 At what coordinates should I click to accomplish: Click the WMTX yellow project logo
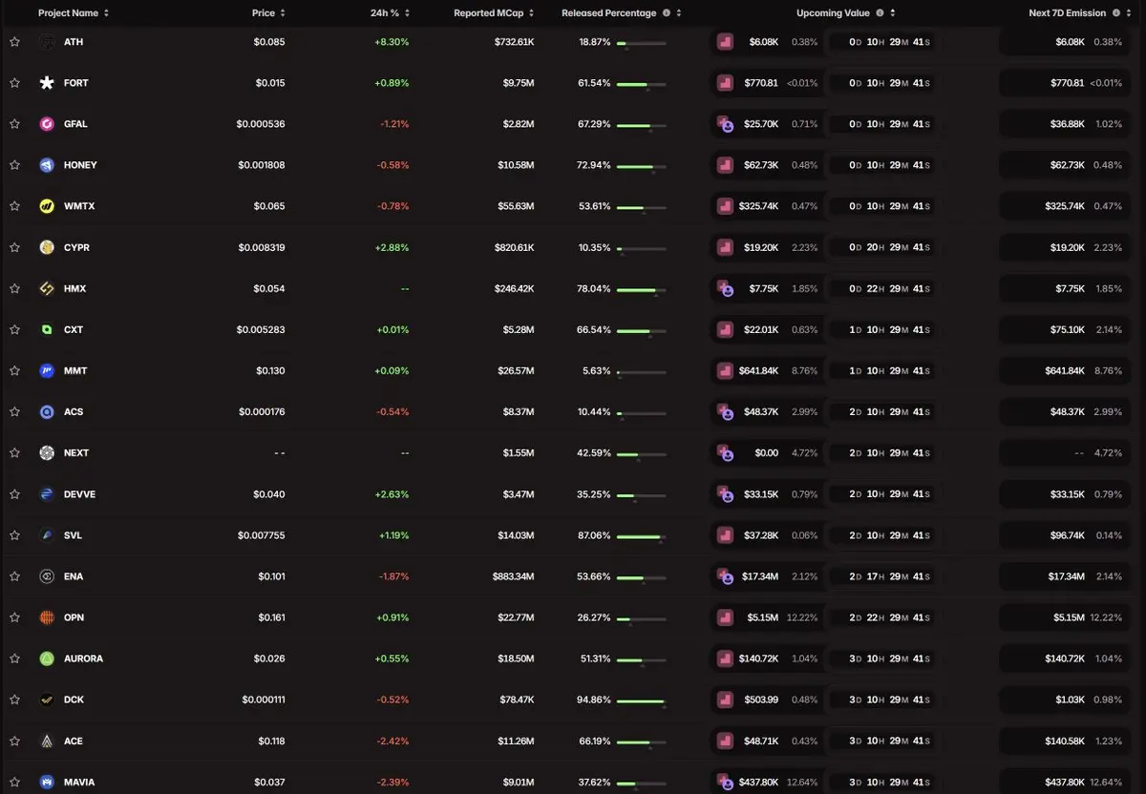[47, 206]
